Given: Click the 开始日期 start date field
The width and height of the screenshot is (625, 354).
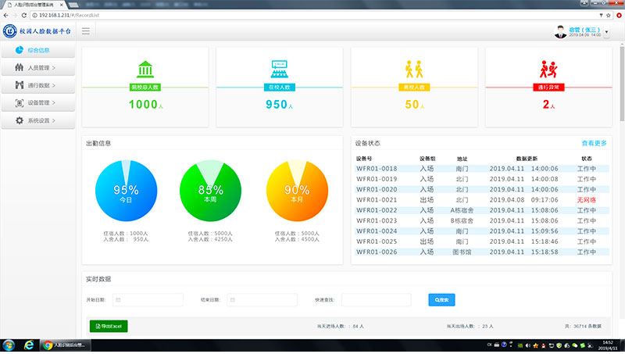Looking at the screenshot, I should point(148,299).
